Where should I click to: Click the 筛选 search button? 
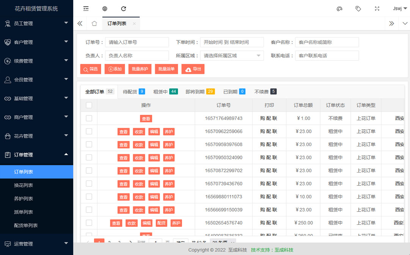[x=91, y=69]
